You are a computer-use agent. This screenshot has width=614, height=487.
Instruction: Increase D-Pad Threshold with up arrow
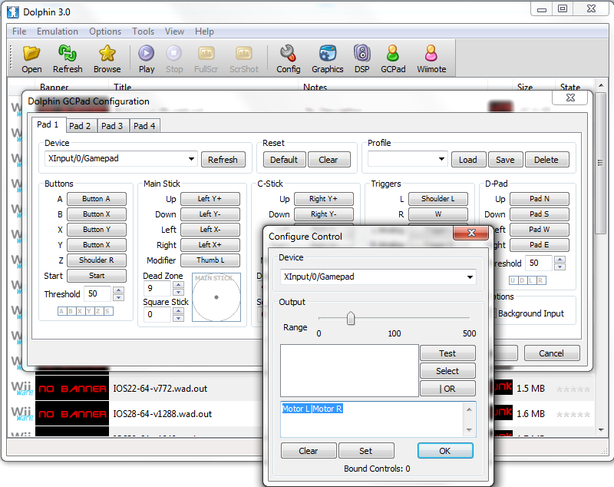pyautogui.click(x=560, y=259)
